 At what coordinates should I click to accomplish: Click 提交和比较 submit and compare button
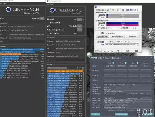132,37
